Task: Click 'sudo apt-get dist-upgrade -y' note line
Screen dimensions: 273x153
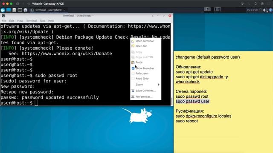Action: click(x=202, y=77)
